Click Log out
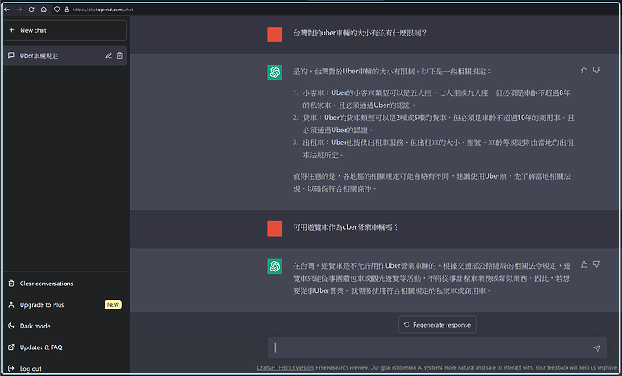 65,368
